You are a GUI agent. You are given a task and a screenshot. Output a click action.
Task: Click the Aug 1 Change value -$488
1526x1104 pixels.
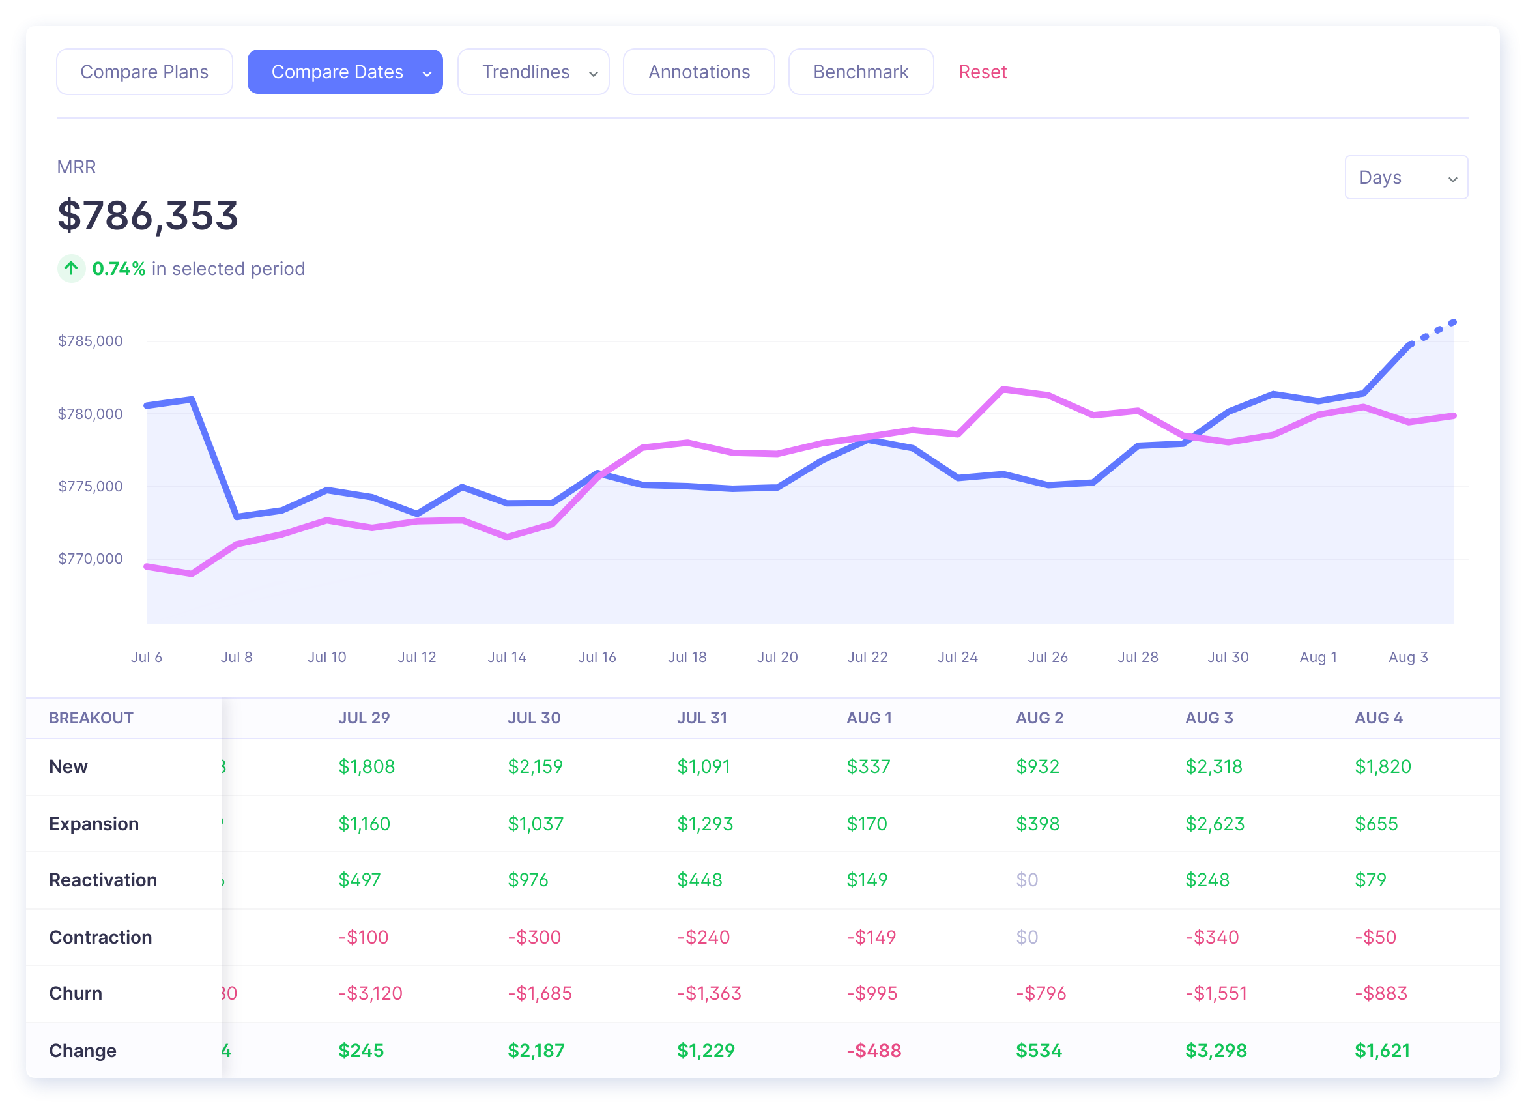873,1050
